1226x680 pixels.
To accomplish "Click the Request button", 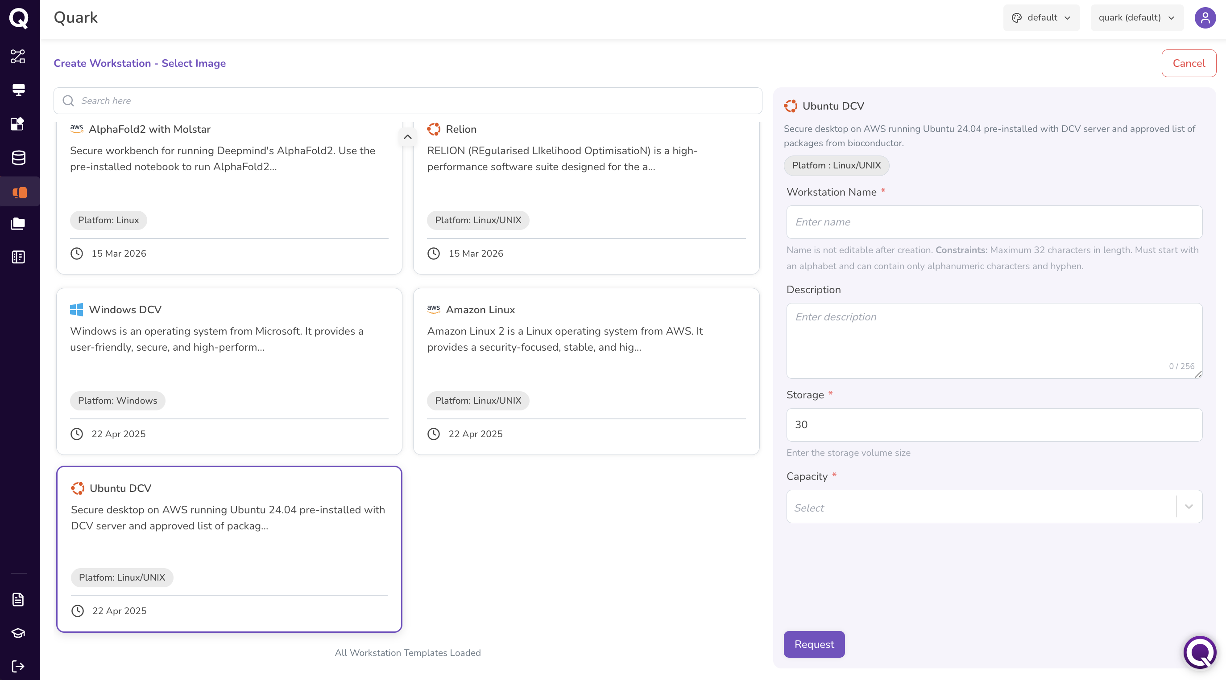I will pyautogui.click(x=814, y=644).
